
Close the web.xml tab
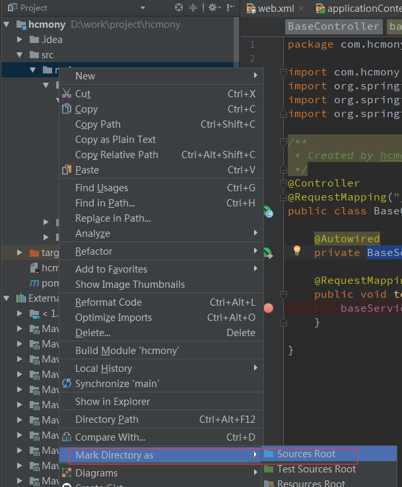pyautogui.click(x=301, y=9)
